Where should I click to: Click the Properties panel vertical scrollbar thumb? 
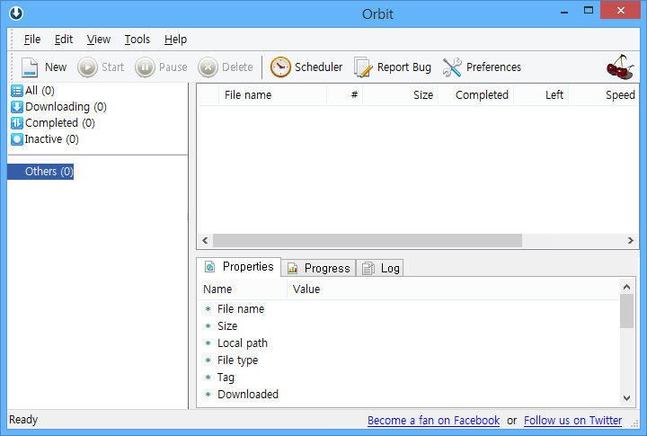pyautogui.click(x=627, y=311)
